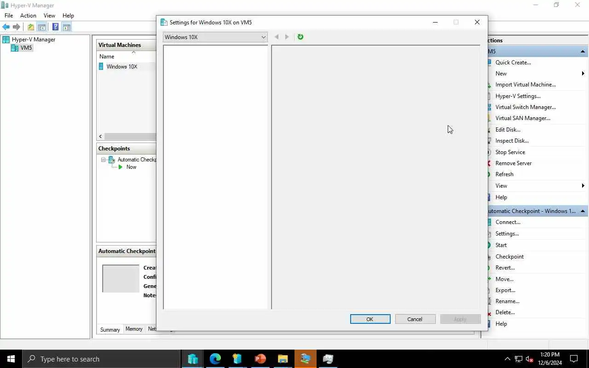Click the green refresh icon in Settings dialog
This screenshot has width=589, height=368.
(x=300, y=37)
